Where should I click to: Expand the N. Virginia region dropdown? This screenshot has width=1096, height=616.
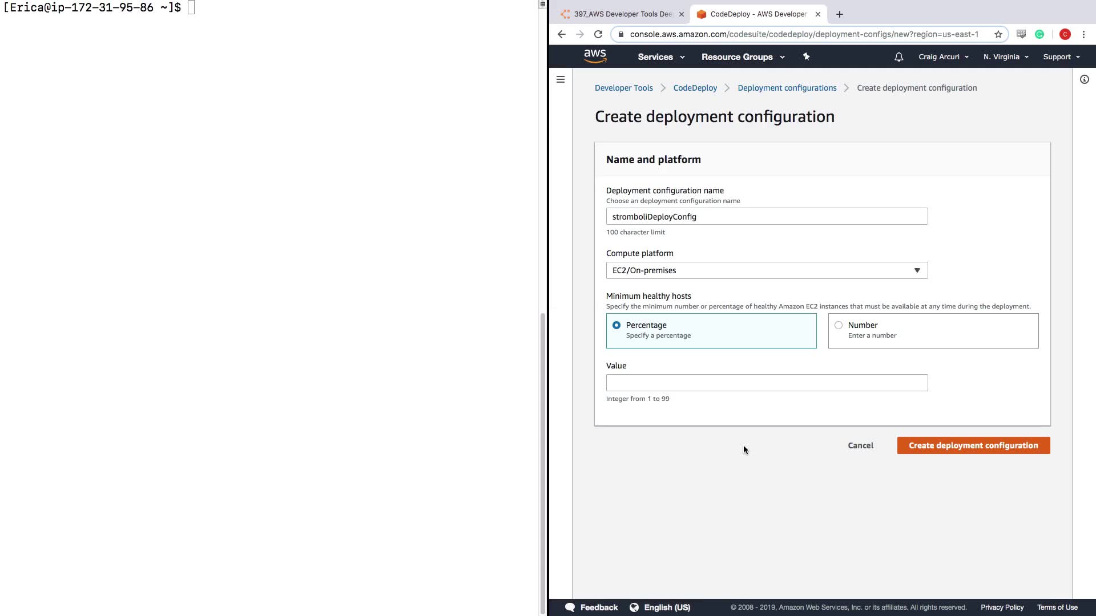[x=1006, y=57]
